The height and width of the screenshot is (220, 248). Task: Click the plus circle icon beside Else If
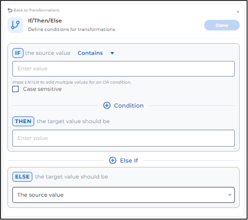tap(113, 161)
